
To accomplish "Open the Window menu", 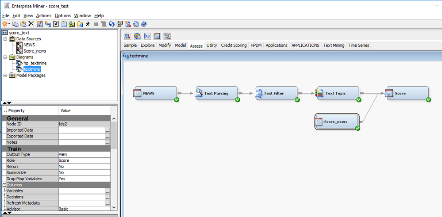I will pyautogui.click(x=82, y=15).
